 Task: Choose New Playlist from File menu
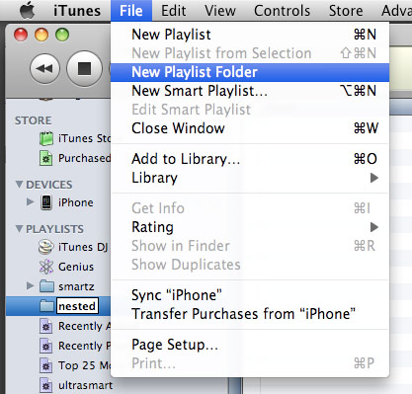tap(250, 35)
